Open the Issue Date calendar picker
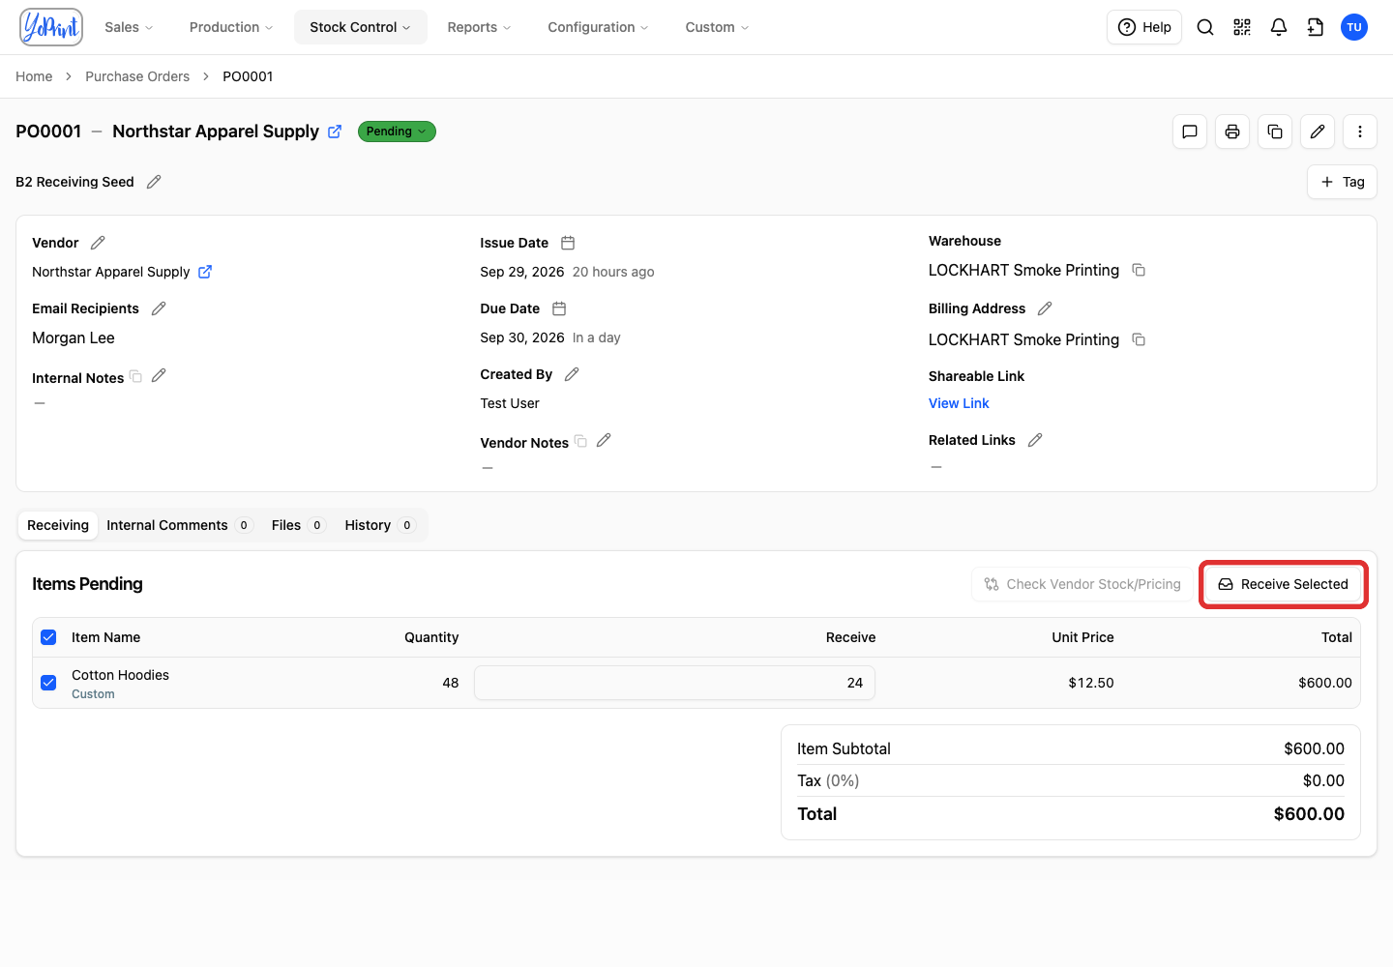 click(568, 243)
